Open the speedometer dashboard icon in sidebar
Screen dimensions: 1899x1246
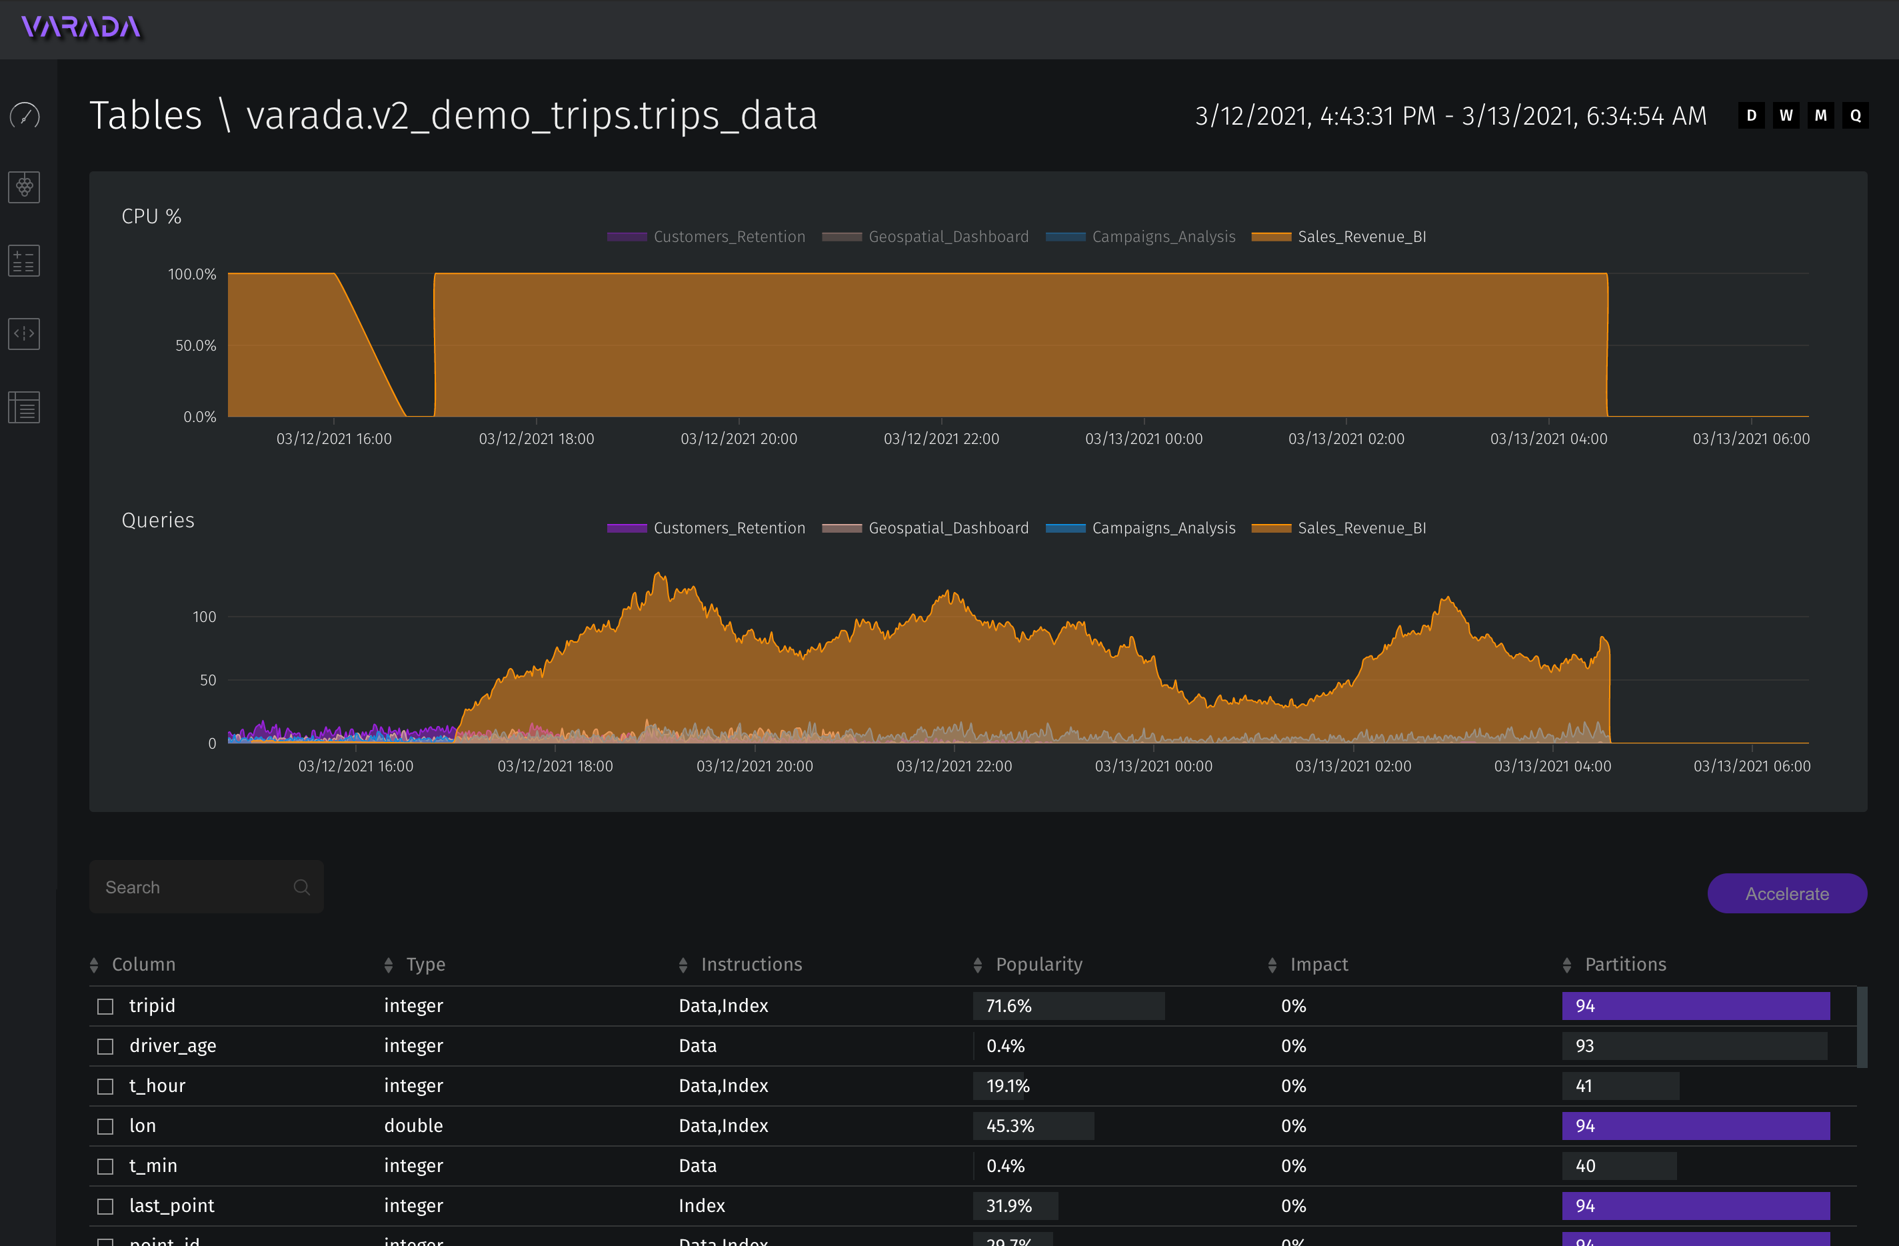(x=25, y=116)
